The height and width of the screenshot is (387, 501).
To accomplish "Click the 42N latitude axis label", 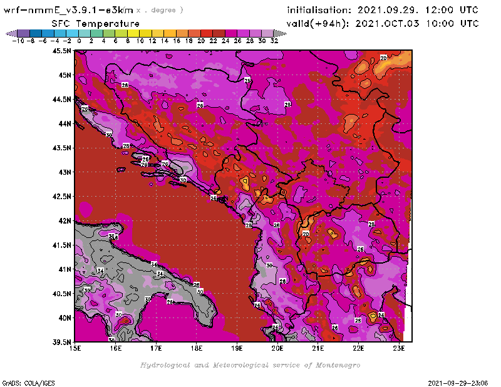I will click(65, 221).
